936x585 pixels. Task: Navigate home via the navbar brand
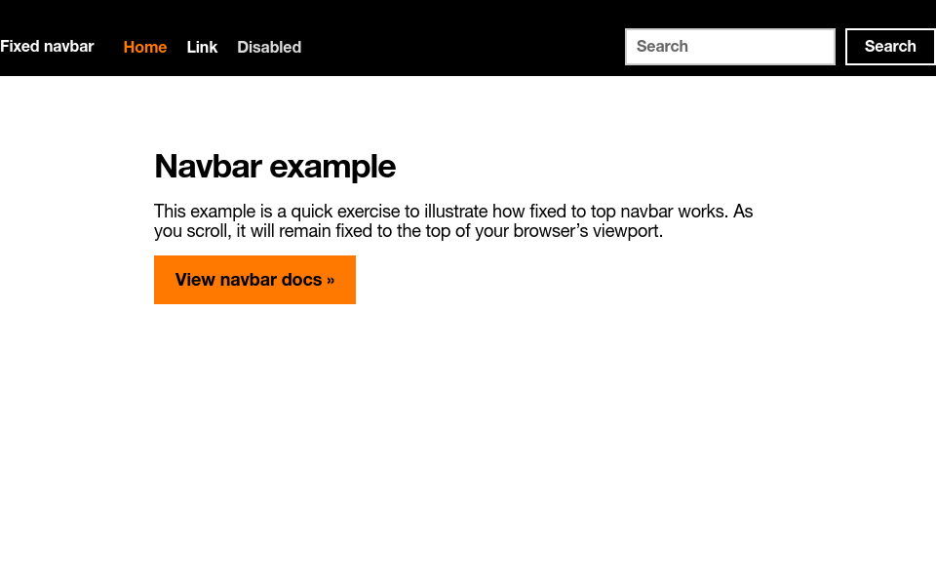[x=47, y=46]
